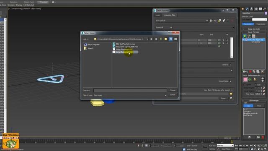
Task: Click the yellow preset folder icon in Game Exporter
Action: click(x=219, y=21)
